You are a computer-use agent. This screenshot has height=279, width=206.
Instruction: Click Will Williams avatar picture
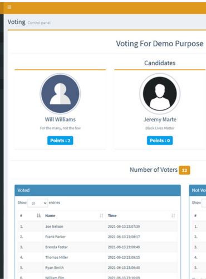pyautogui.click(x=60, y=93)
